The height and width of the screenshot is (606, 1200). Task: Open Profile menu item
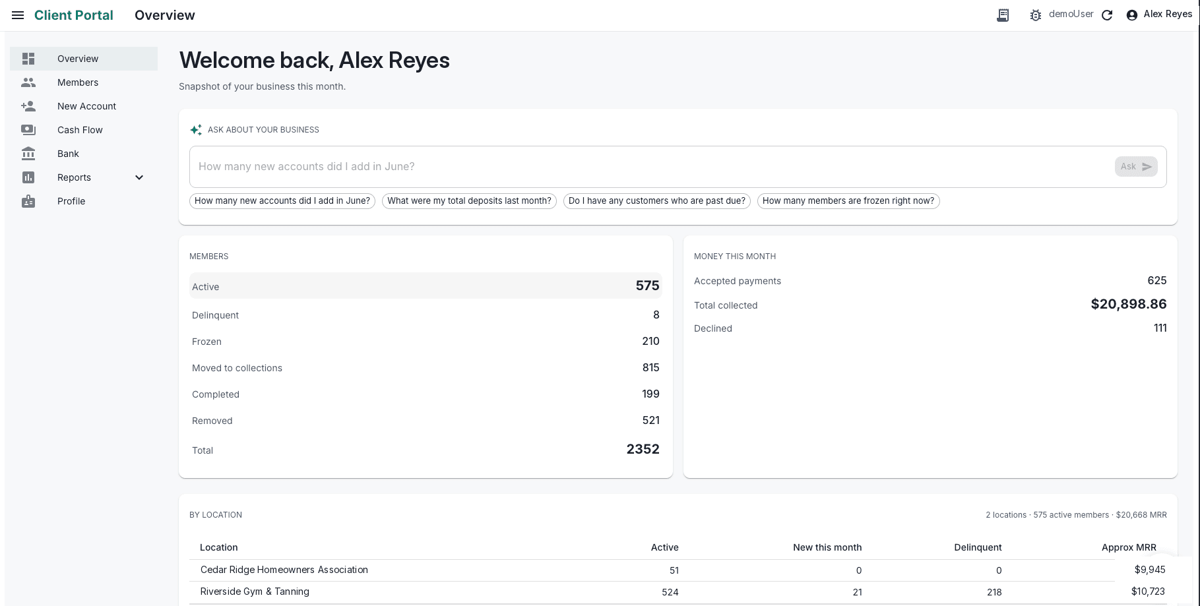tap(84, 201)
